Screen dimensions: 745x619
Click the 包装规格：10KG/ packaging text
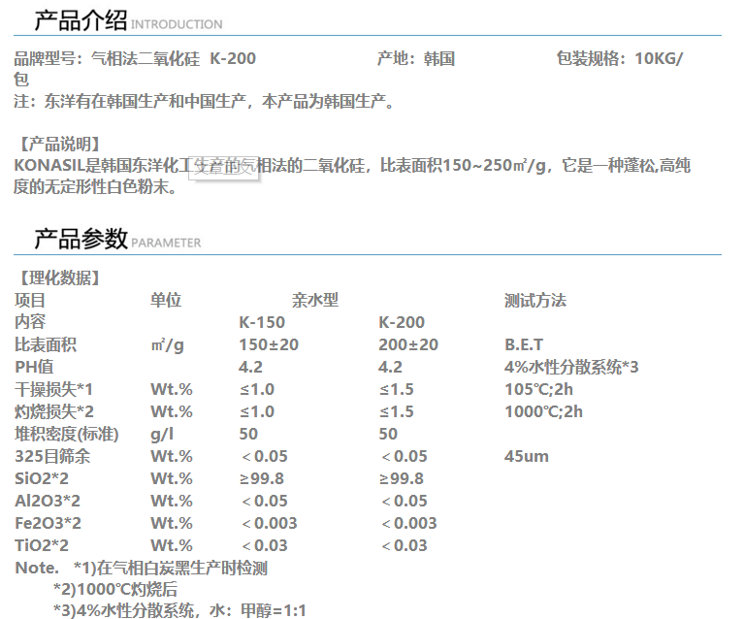pos(619,59)
